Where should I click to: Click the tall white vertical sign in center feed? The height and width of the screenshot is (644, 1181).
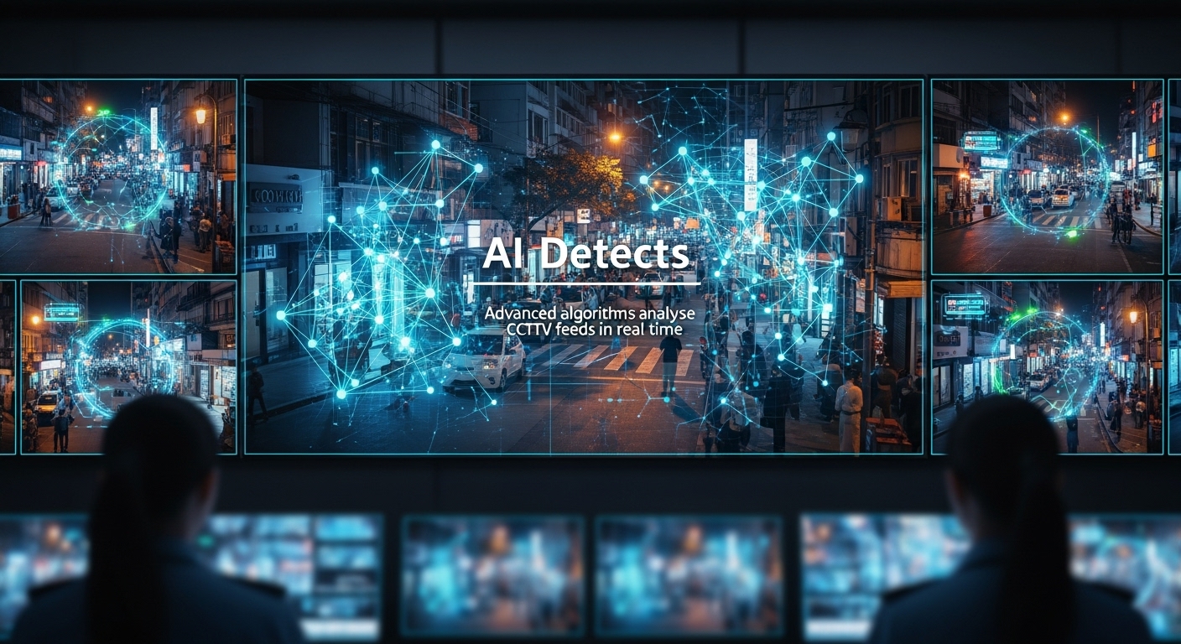750,174
